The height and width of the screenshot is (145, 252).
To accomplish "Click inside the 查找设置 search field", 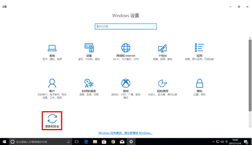I will 126,26.
